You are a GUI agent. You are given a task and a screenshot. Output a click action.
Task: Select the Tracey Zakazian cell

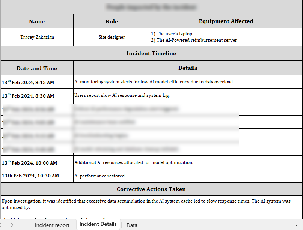[x=37, y=37]
